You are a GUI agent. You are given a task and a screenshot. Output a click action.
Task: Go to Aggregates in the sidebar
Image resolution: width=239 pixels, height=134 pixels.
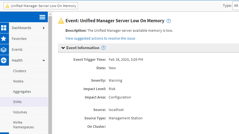[22, 92]
